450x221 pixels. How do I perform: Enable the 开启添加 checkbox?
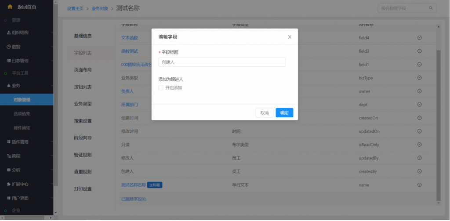(x=161, y=88)
